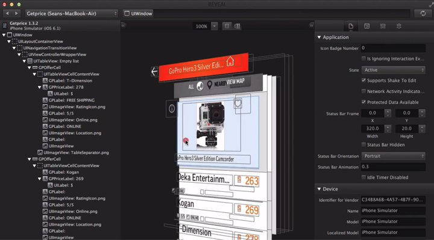Collapse the Application section
The image size is (434, 240).
(319, 37)
